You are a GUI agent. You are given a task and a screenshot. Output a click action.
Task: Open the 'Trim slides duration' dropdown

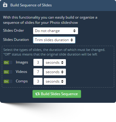coord(54,40)
